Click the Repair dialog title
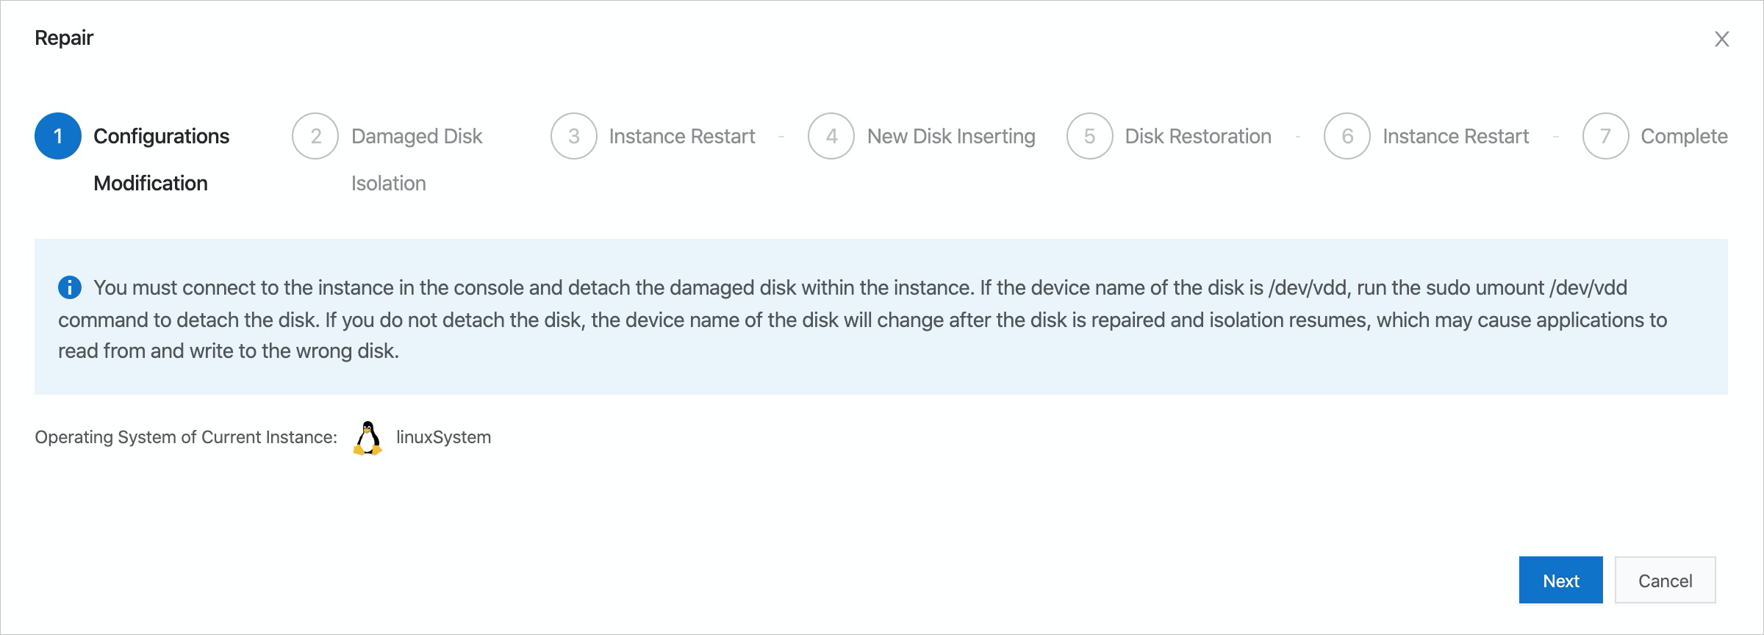 click(64, 37)
